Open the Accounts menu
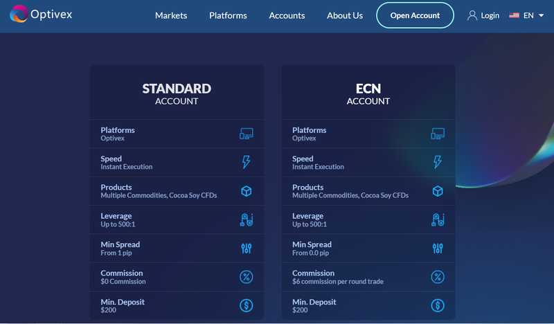The image size is (554, 324). point(287,15)
